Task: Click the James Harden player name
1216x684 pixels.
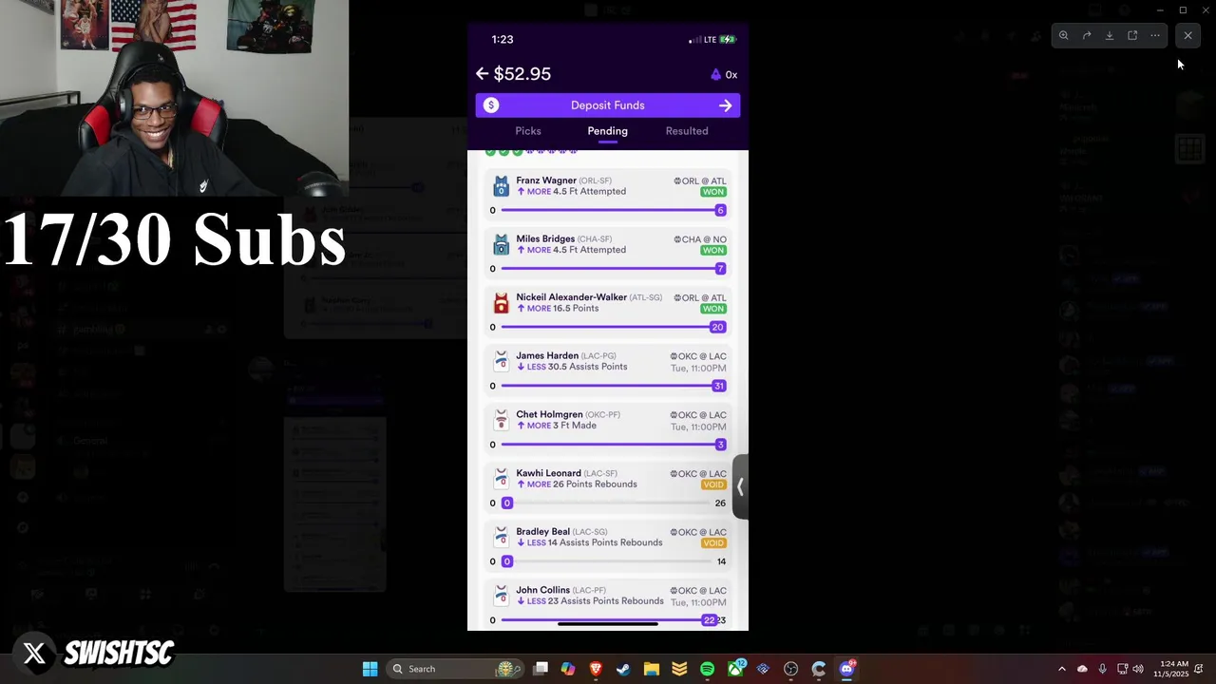Action: click(547, 355)
